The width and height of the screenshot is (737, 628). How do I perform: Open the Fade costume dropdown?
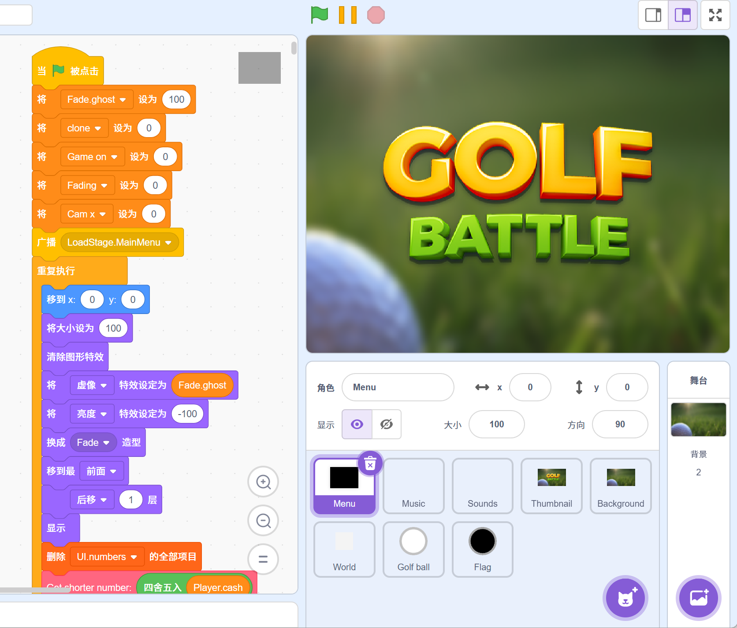pos(106,443)
